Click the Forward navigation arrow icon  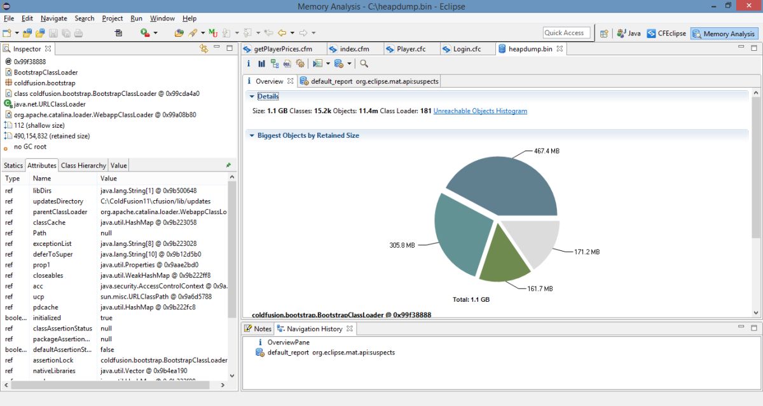point(303,32)
